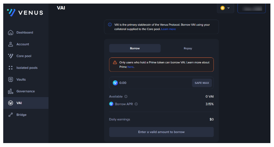Click the Bridge icon in sidebar
The width and height of the screenshot is (274, 147).
coord(10,115)
